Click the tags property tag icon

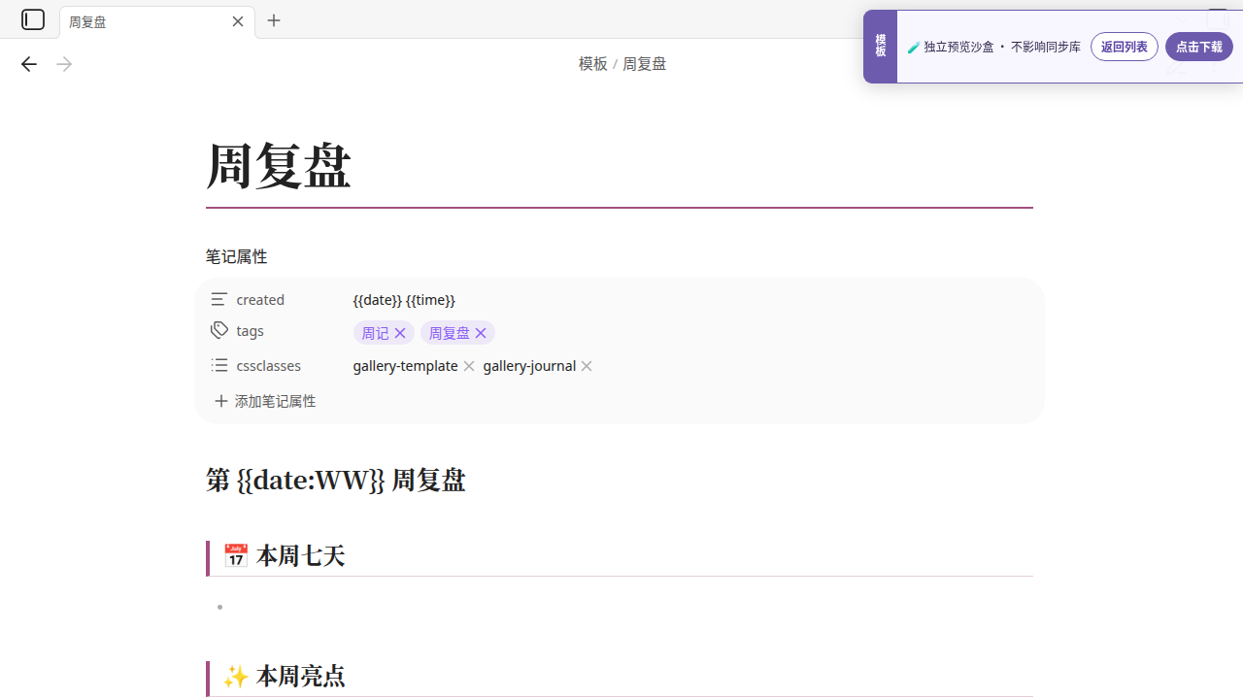(219, 330)
